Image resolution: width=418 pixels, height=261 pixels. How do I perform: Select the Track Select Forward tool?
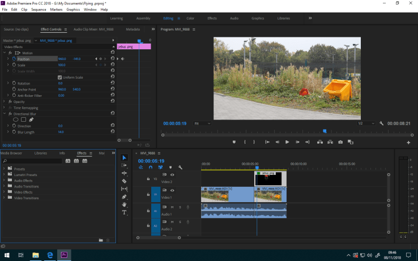click(125, 165)
